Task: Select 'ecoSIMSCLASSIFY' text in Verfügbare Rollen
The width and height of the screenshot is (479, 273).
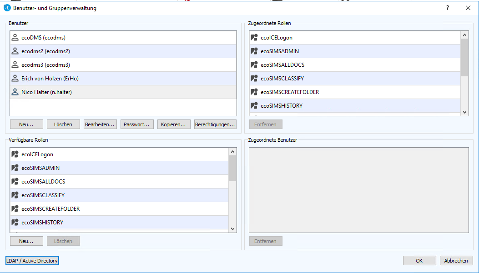Action: point(43,195)
